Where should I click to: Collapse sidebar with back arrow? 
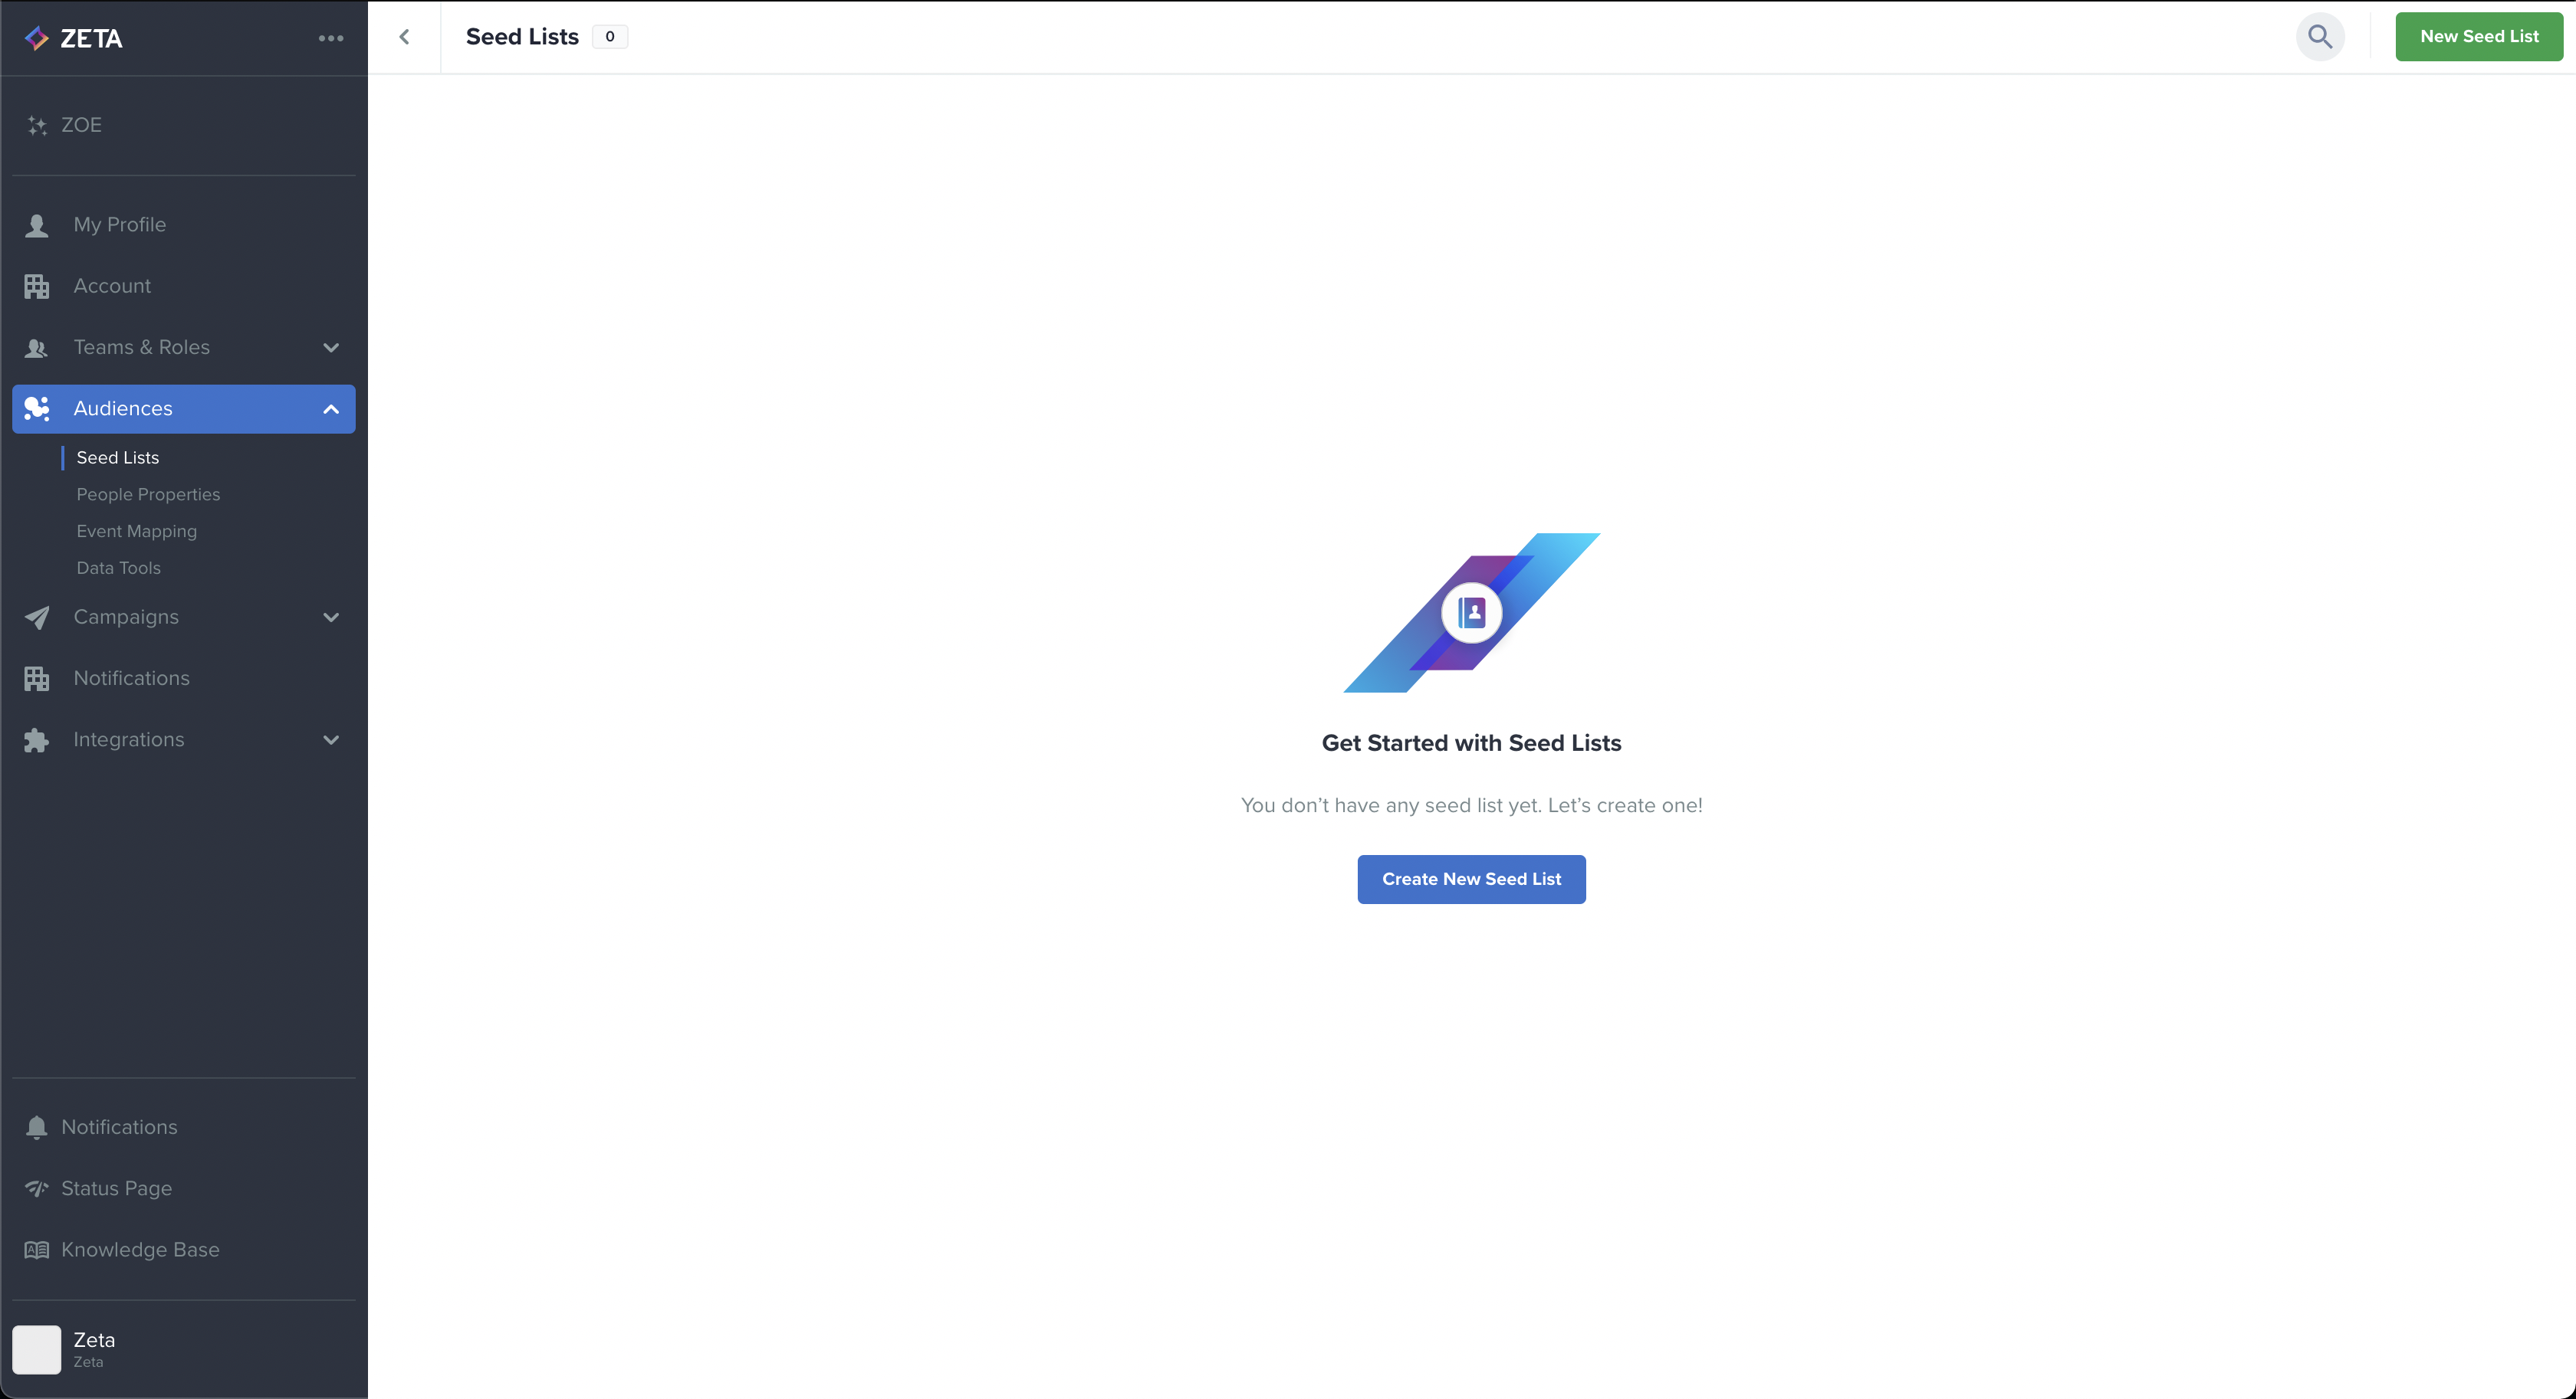click(x=404, y=37)
